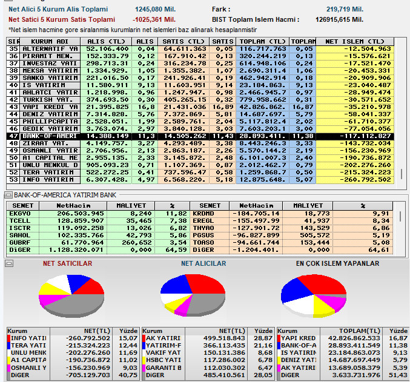The height and width of the screenshot is (382, 410).
Task: Select row 42 TURKISH YAT.
Action: pyautogui.click(x=200, y=100)
